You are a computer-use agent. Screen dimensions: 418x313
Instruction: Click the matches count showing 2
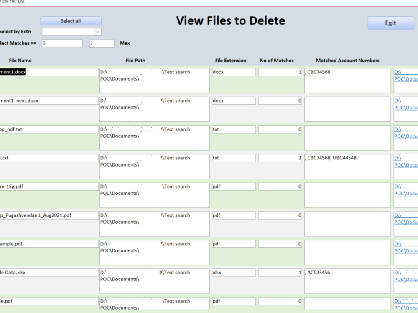coord(280,158)
